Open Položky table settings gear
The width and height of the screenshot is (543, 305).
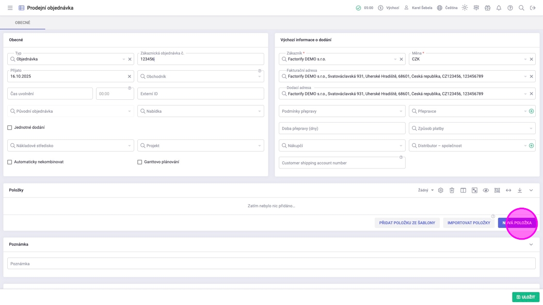(440, 190)
